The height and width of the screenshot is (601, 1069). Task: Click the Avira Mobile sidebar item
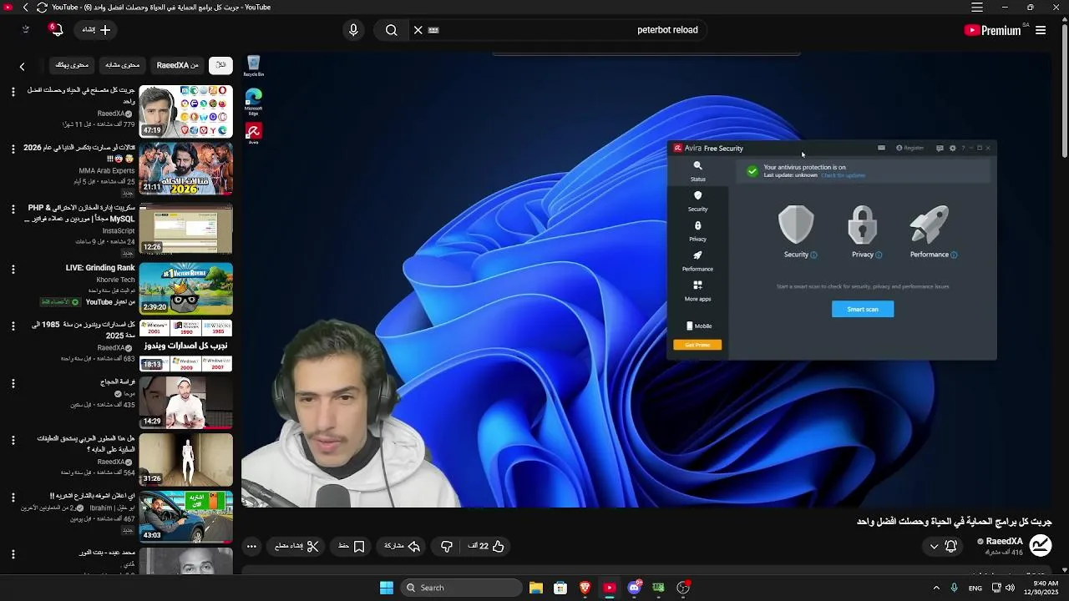coord(698,326)
